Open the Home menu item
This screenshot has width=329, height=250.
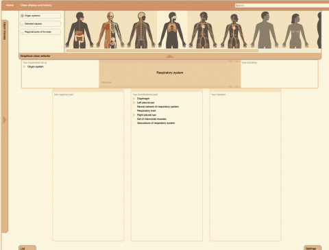click(x=10, y=5)
